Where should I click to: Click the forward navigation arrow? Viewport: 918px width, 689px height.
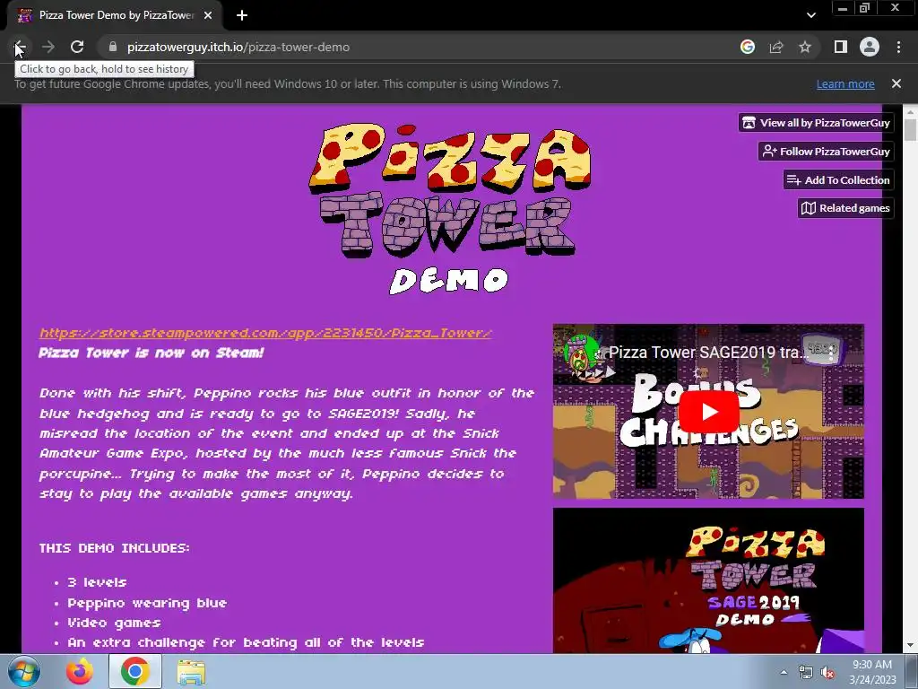pos(48,47)
